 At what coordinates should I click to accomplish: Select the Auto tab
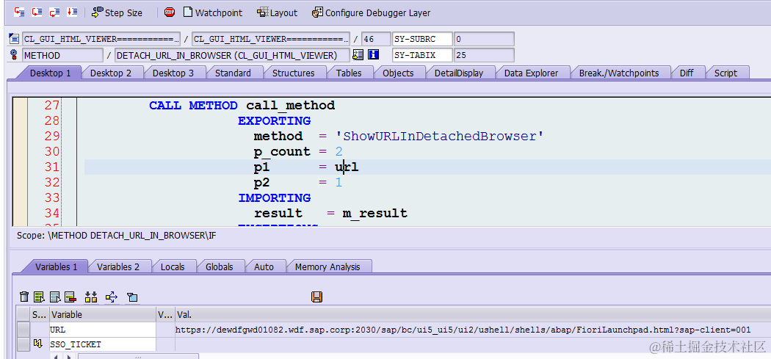[264, 267]
